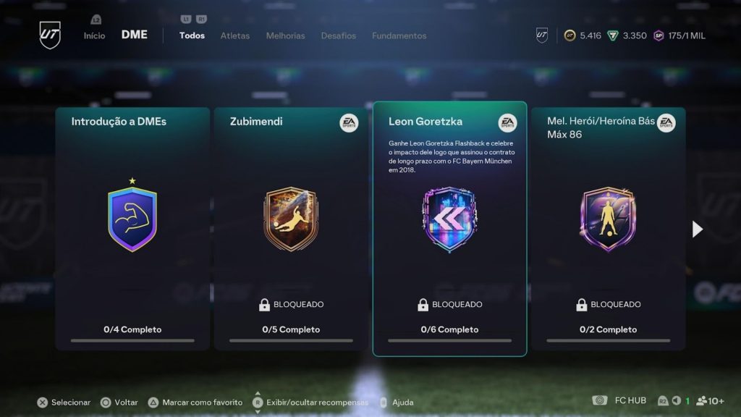This screenshot has width=741, height=417.
Task: Click the gold coins balance icon
Action: click(x=570, y=35)
